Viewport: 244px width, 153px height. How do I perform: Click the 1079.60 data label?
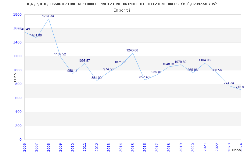180,62
